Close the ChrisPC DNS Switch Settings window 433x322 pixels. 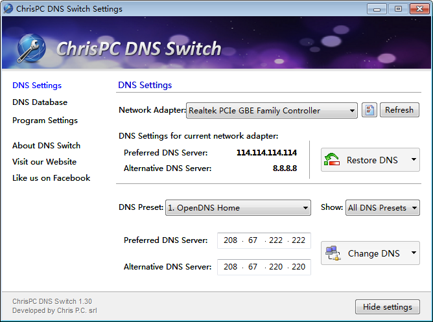click(419, 9)
